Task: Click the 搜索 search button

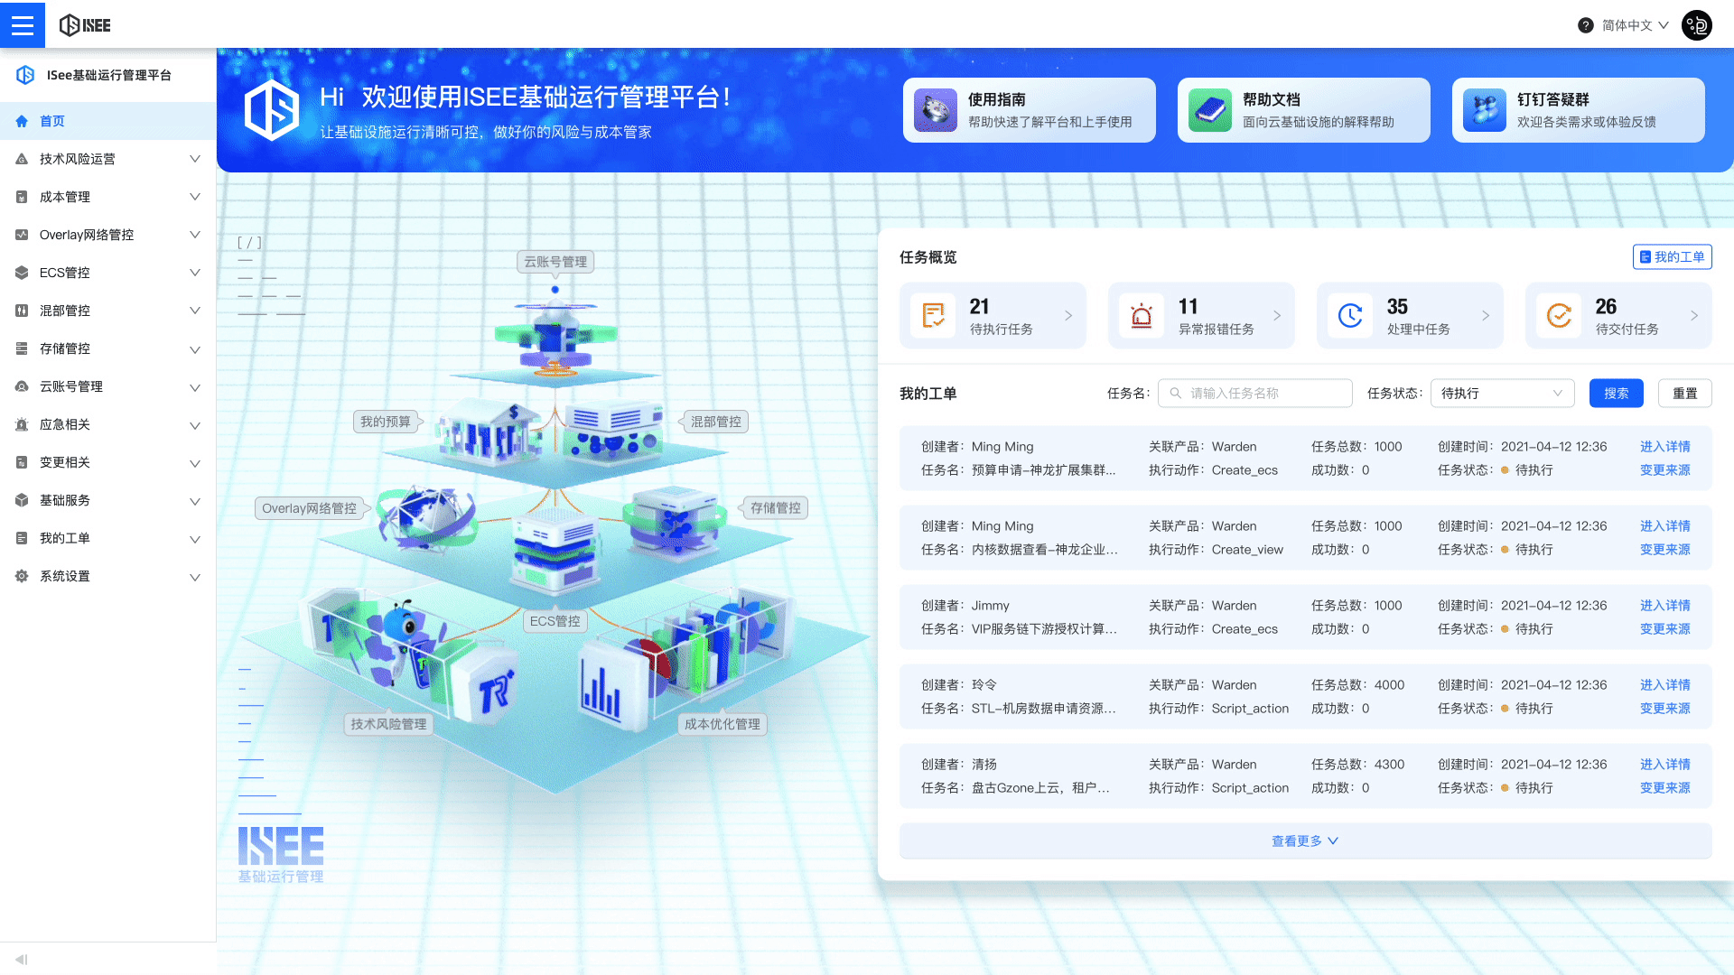Action: (1616, 393)
